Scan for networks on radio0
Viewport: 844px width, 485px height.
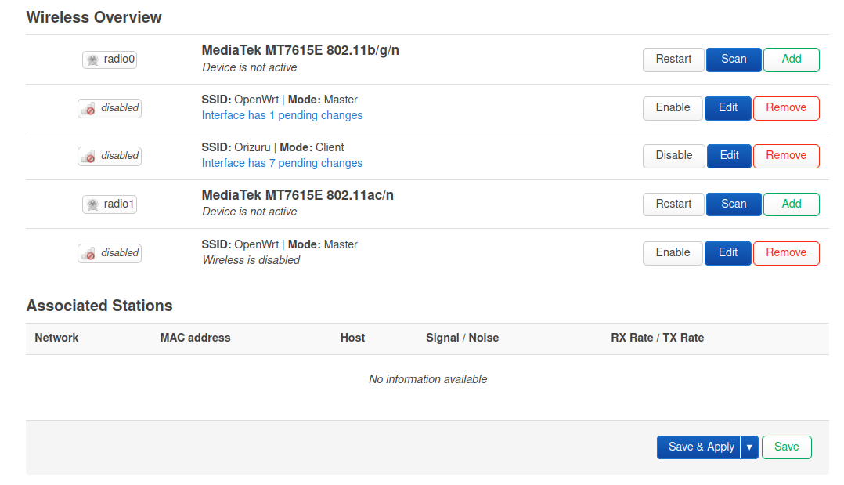tap(734, 60)
